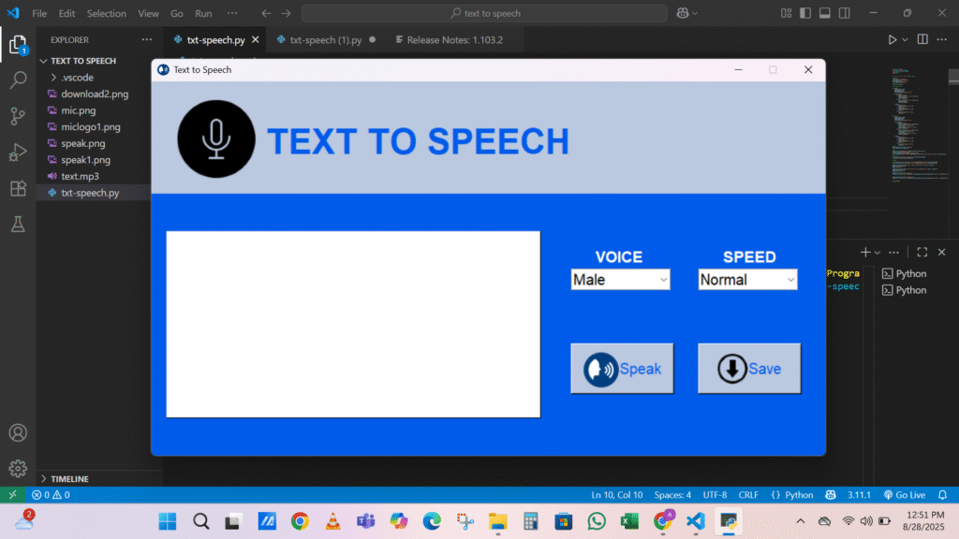Select the Python 3.11.1 interpreter version
This screenshot has width=959, height=539.
[x=859, y=495]
